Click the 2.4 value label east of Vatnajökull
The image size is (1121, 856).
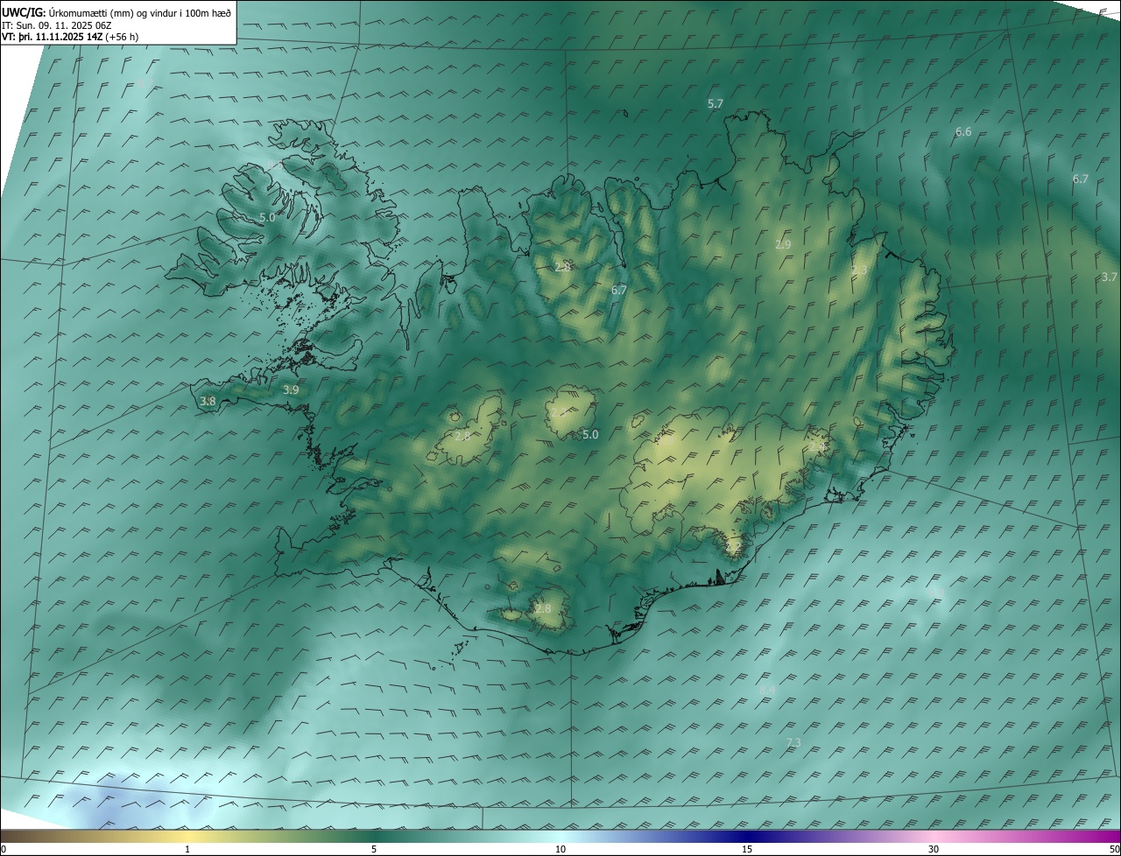click(x=816, y=447)
